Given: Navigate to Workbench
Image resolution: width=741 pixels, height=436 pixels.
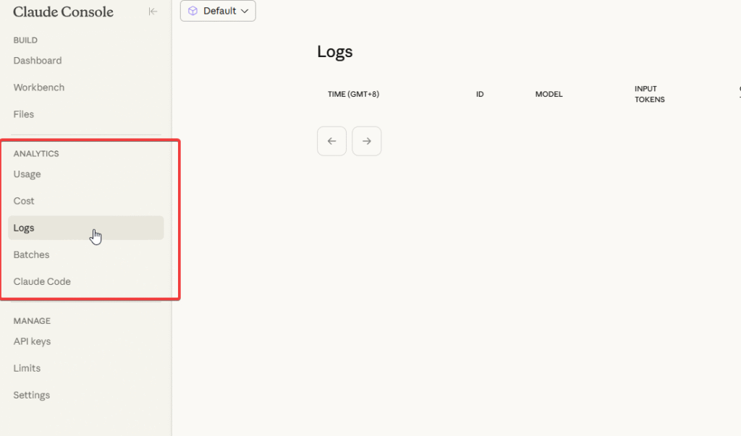Looking at the screenshot, I should (39, 87).
